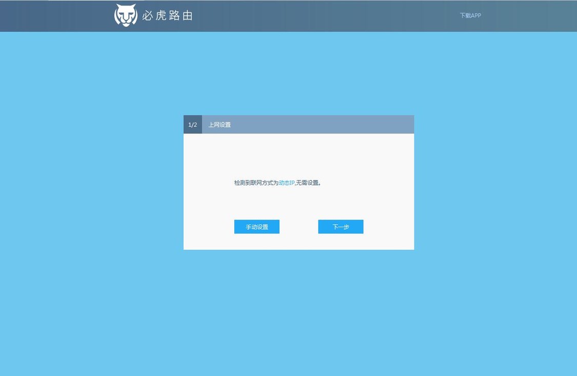Open the 下载APP link

[470, 15]
